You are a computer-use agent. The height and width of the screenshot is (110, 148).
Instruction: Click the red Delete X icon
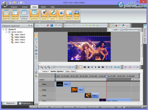48,26
